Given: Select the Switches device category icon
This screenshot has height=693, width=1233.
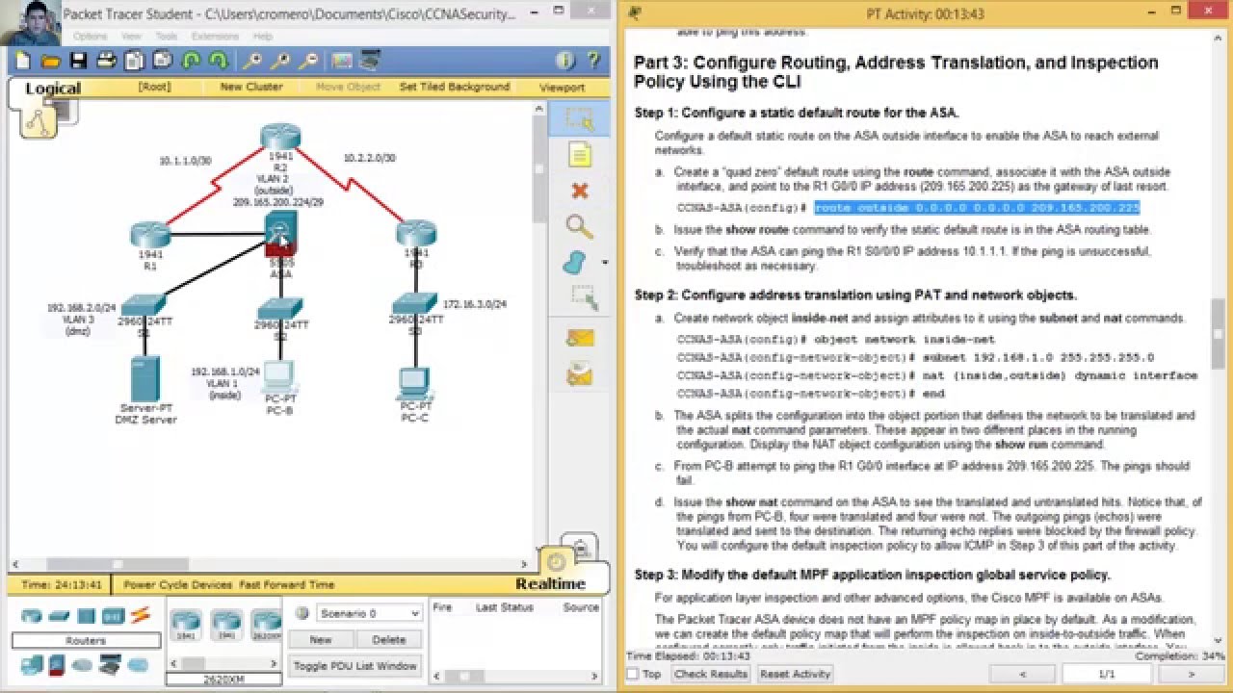Looking at the screenshot, I should click(59, 616).
